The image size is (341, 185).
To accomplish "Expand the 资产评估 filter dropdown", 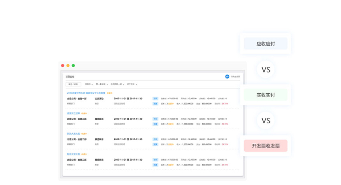I will pos(132,84).
